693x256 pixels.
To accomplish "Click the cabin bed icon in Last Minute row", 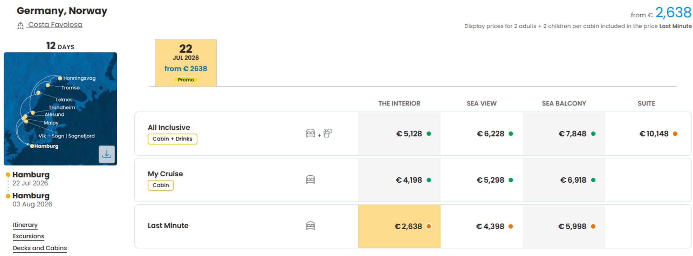I will [x=310, y=226].
